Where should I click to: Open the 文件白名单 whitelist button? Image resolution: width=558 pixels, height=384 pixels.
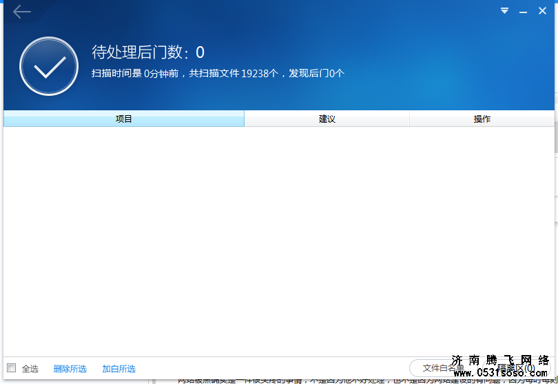[x=441, y=368]
